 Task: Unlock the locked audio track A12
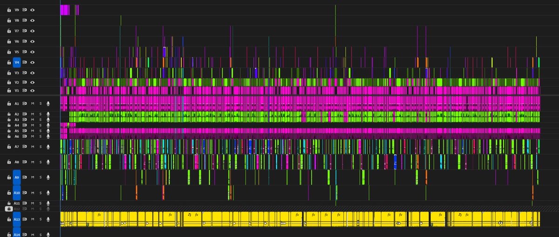(9, 209)
